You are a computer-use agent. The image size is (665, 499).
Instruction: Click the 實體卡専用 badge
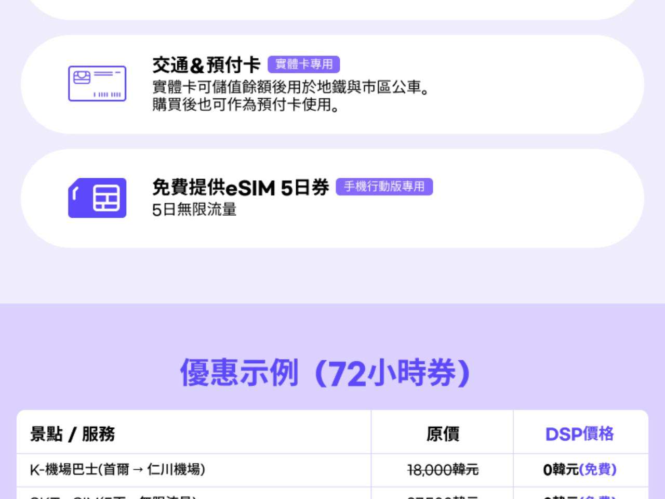tap(303, 64)
